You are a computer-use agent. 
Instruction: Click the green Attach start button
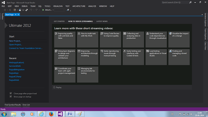point(47,10)
